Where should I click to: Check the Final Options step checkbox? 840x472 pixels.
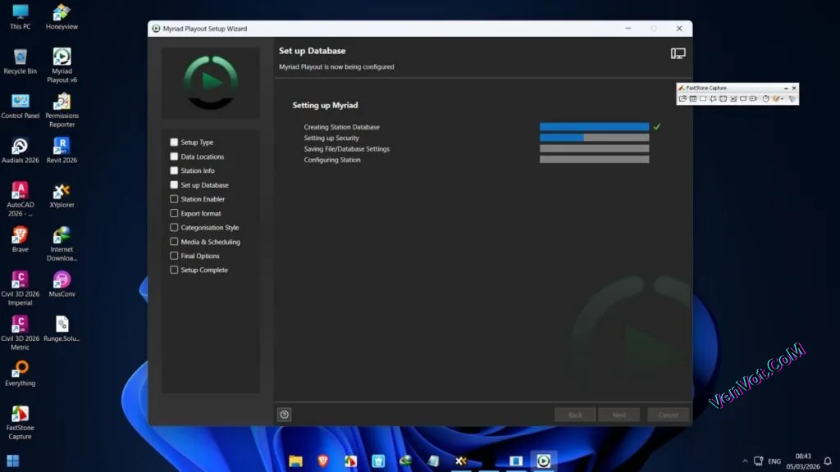tap(173, 256)
